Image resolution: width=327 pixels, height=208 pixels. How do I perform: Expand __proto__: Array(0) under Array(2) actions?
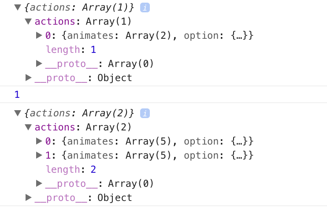39,184
